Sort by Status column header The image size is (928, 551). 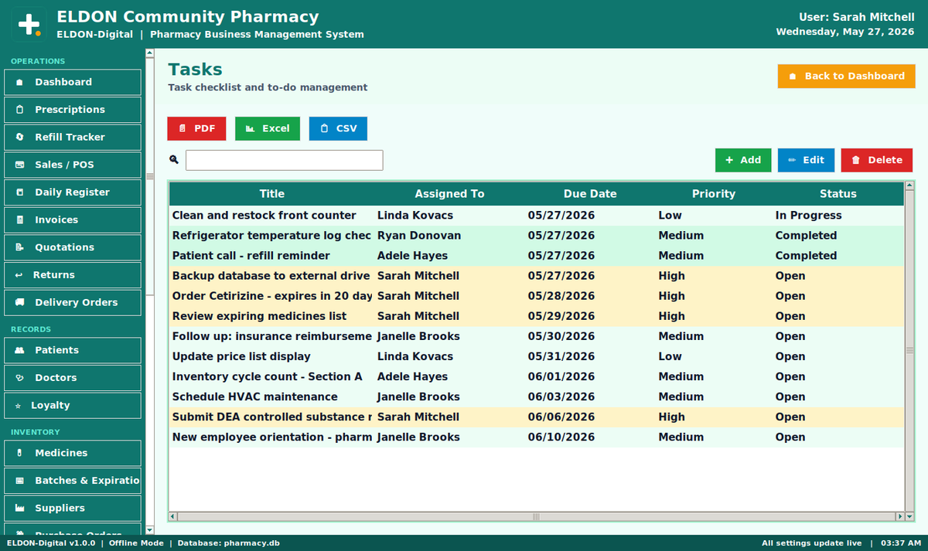(838, 194)
